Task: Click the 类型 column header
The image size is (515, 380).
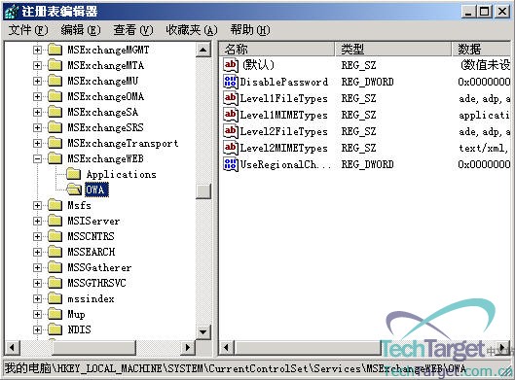Action: [x=393, y=50]
